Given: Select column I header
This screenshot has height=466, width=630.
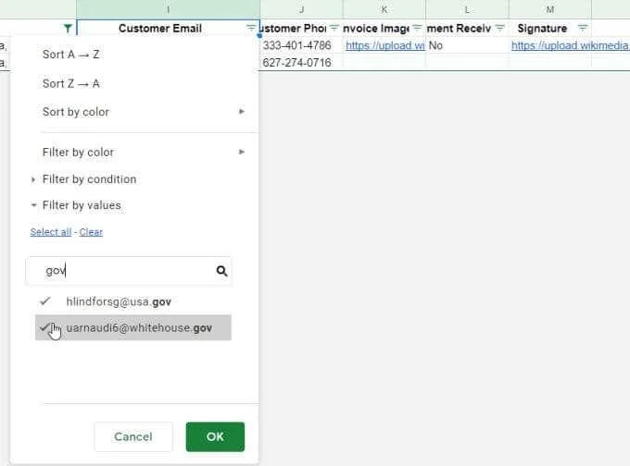Looking at the screenshot, I should point(169,9).
